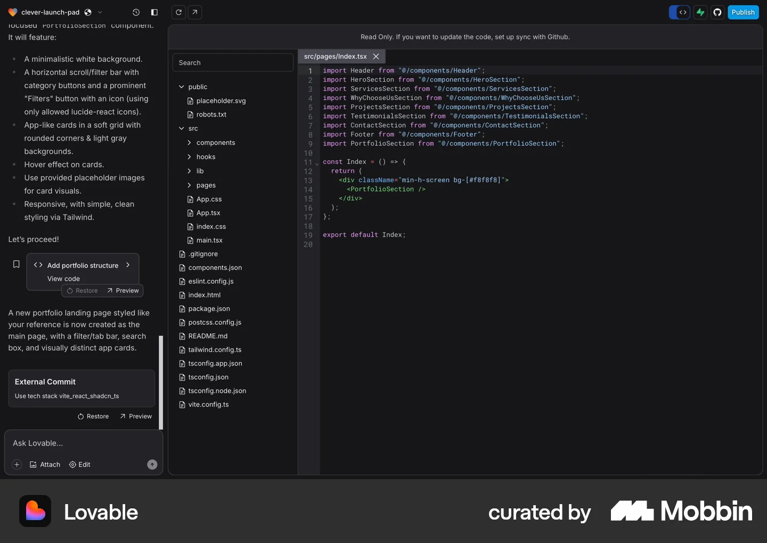Expand Add portfolio structure chevron
The image size is (767, 543).
tap(128, 265)
